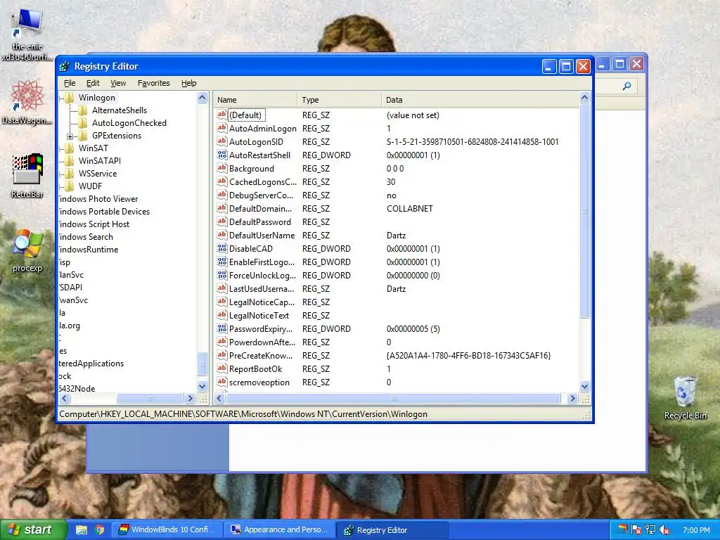Select the WSService key

[x=98, y=174]
